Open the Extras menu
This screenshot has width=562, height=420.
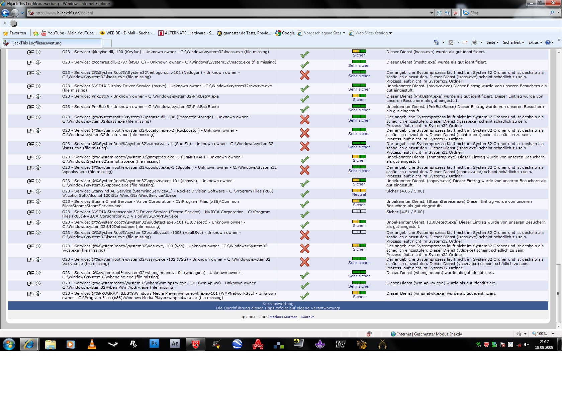pos(535,42)
